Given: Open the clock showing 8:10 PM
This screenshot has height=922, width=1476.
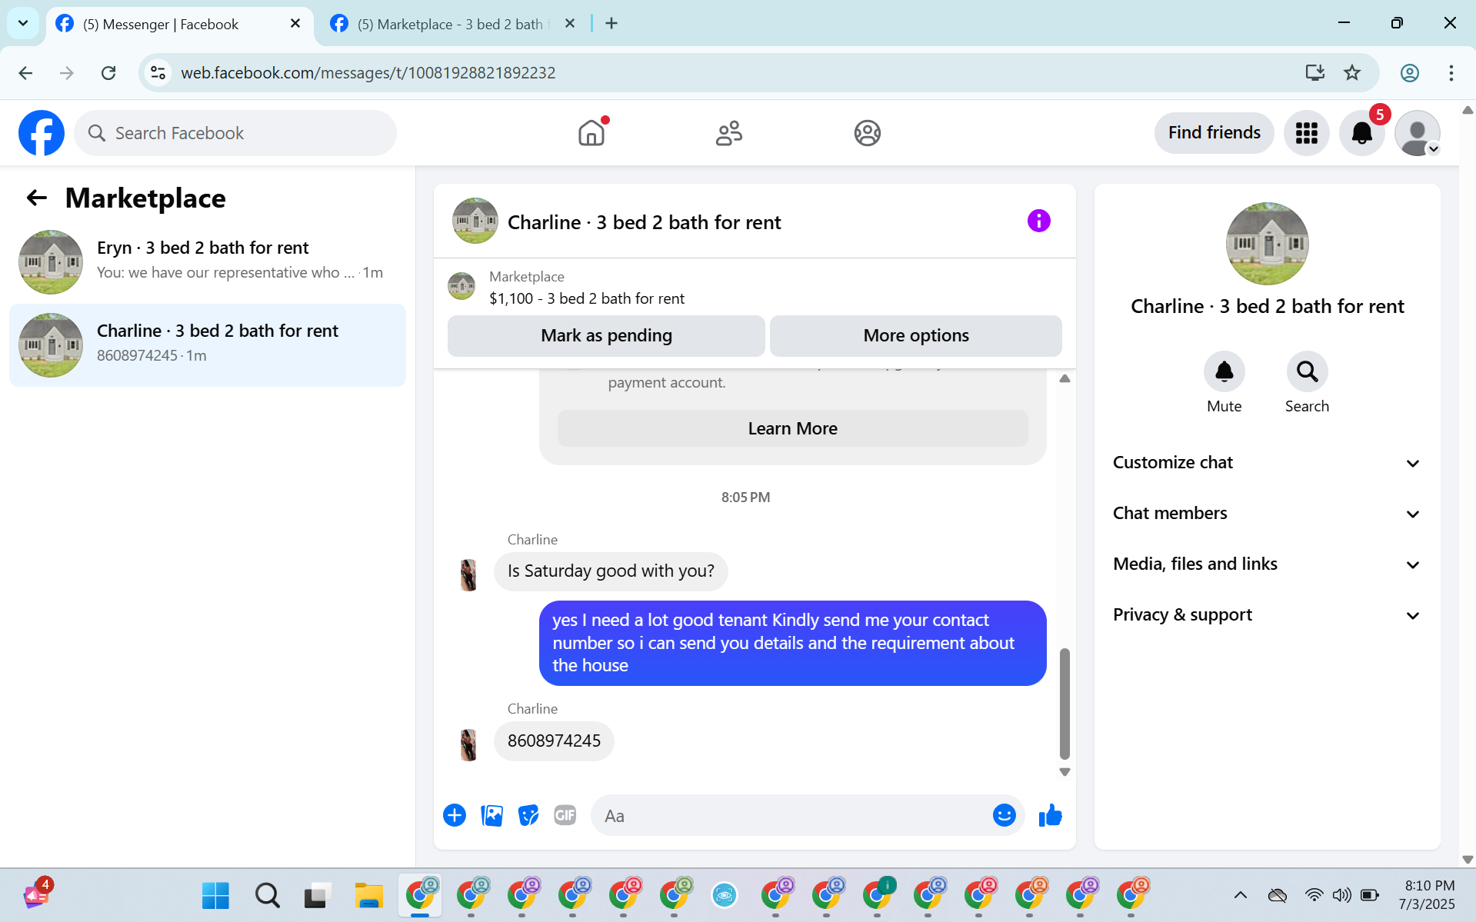Looking at the screenshot, I should pyautogui.click(x=1428, y=895).
